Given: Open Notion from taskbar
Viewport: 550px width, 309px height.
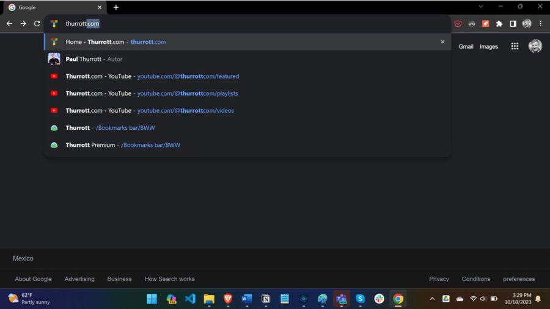Looking at the screenshot, I should [x=266, y=299].
